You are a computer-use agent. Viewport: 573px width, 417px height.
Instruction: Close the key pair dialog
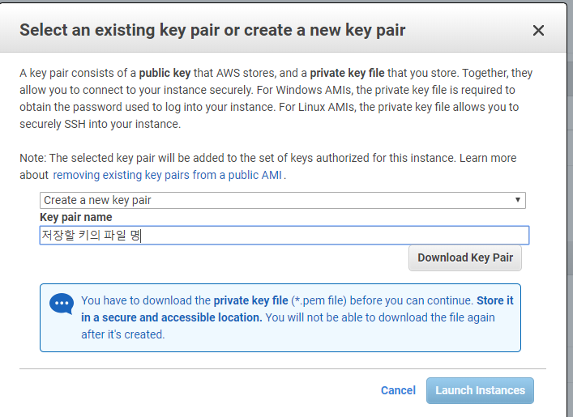pyautogui.click(x=538, y=31)
